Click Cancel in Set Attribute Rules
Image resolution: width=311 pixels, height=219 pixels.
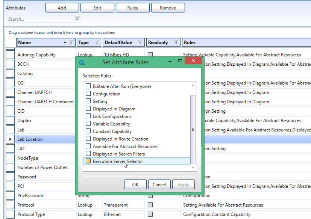(x=159, y=184)
